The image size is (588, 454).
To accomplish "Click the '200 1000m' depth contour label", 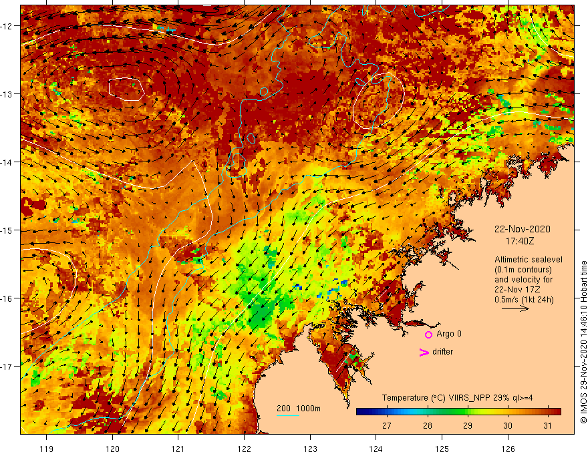I will coord(299,409).
